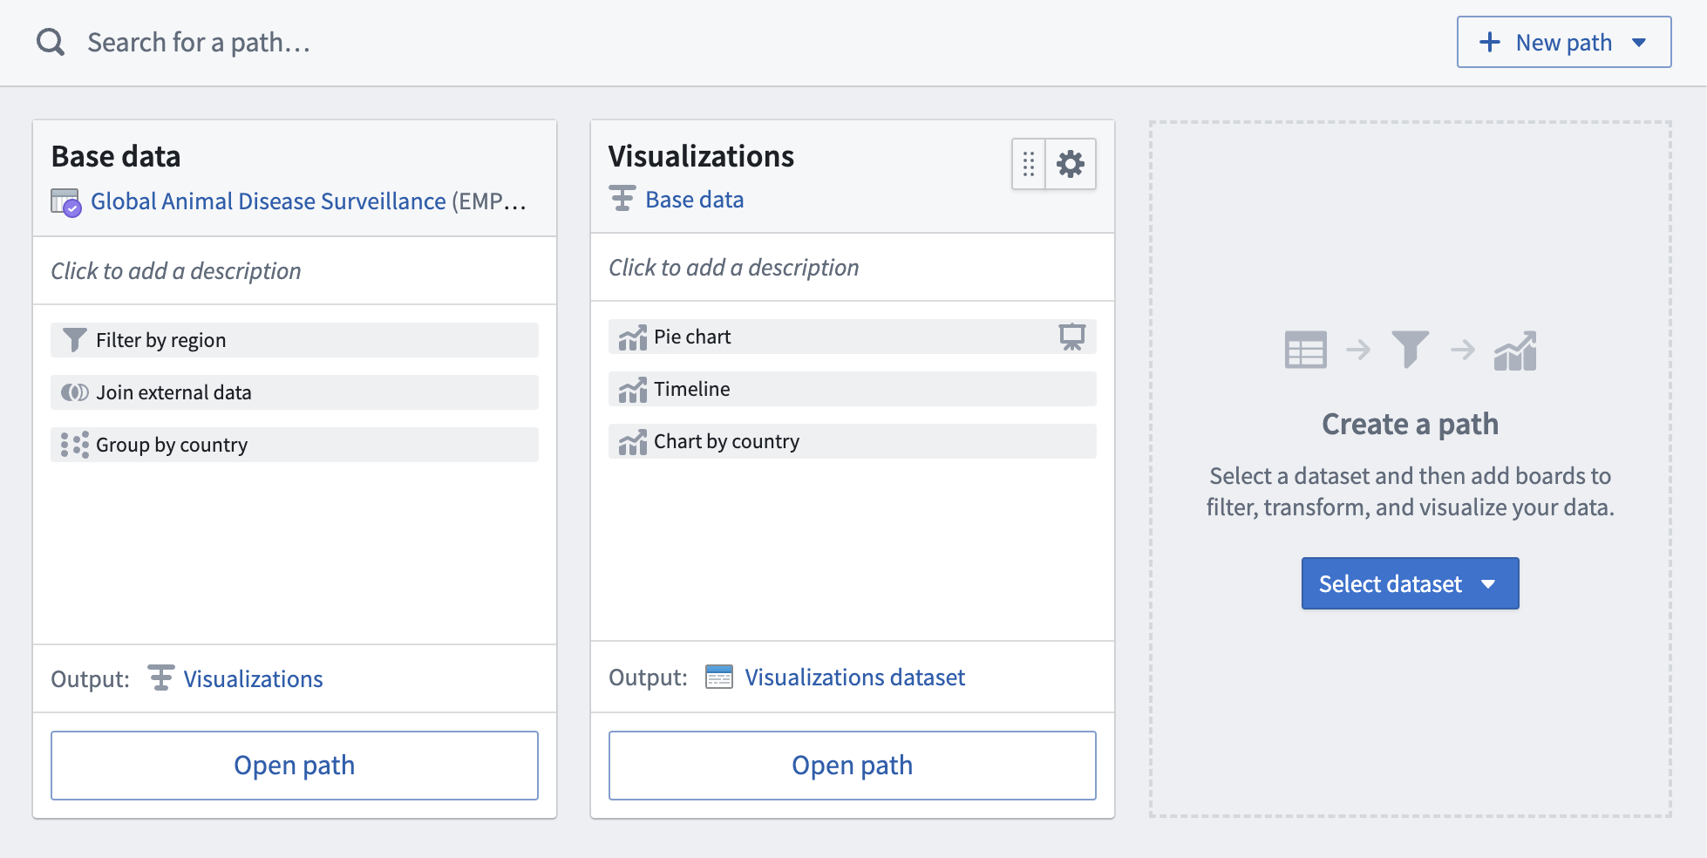The image size is (1707, 858).
Task: Open the Select dataset dropdown
Action: (1410, 583)
